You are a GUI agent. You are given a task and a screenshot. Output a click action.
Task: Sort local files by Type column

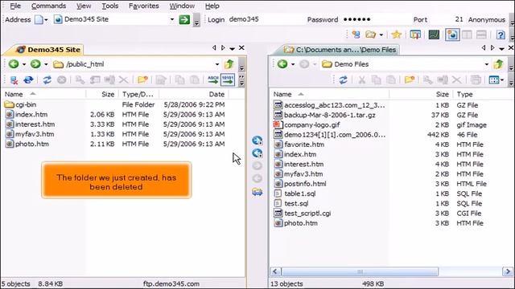point(484,95)
